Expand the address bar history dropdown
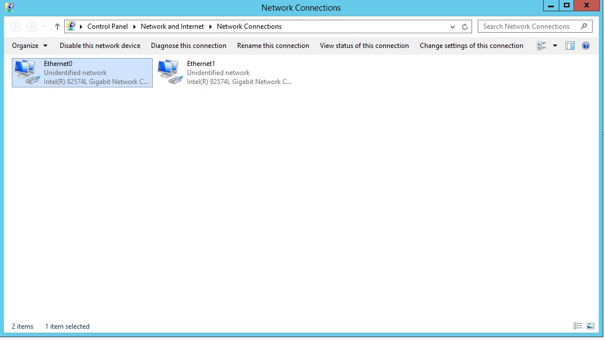The height and width of the screenshot is (340, 605). pos(452,27)
